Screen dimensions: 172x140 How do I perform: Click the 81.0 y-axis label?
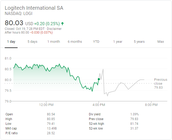(x=8, y=58)
